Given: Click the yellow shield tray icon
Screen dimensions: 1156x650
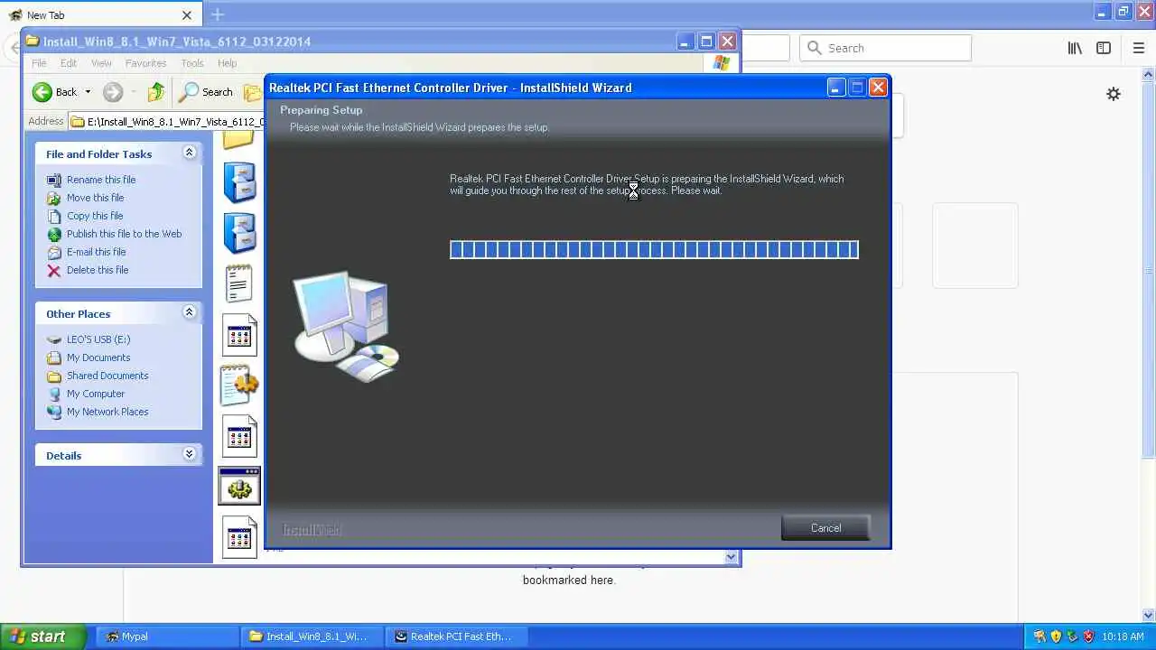Looking at the screenshot, I should (x=1056, y=636).
